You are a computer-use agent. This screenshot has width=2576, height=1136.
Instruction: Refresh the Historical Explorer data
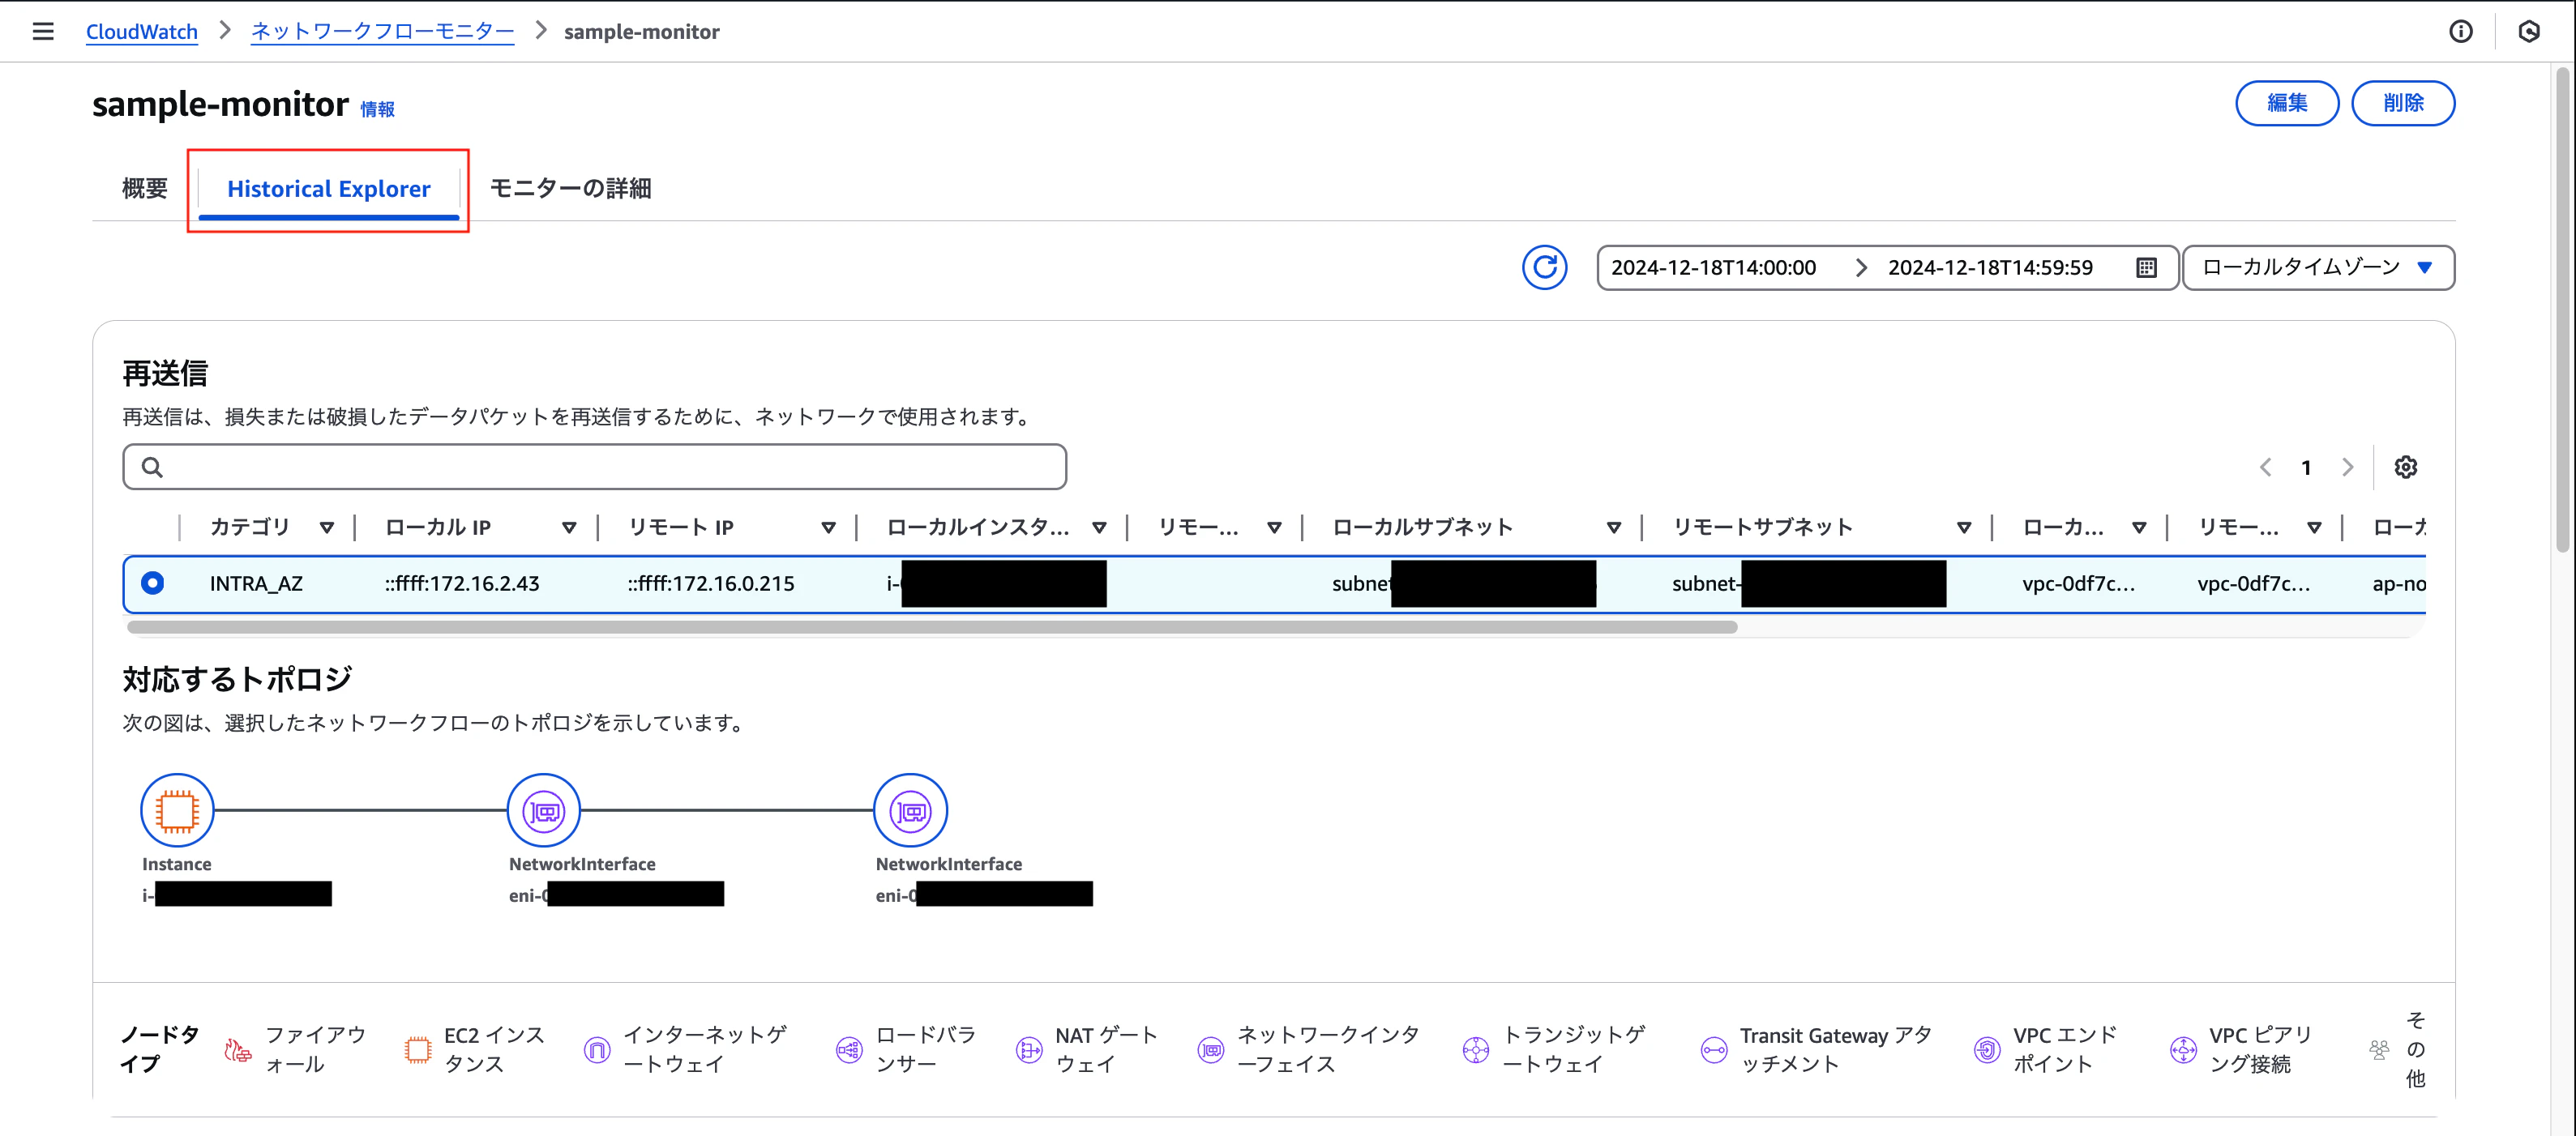(1544, 268)
